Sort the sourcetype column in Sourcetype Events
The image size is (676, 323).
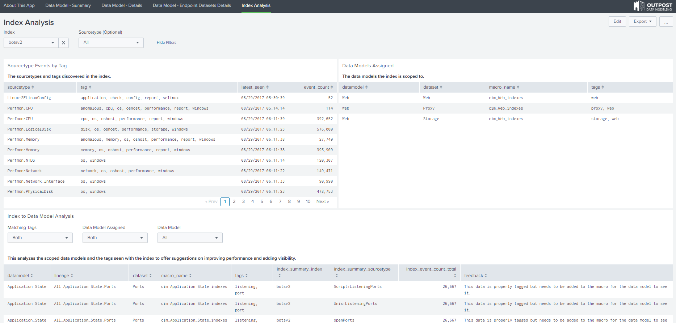21,87
